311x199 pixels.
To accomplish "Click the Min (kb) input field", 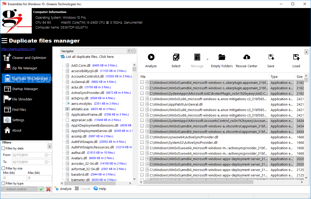I will pos(15,178).
